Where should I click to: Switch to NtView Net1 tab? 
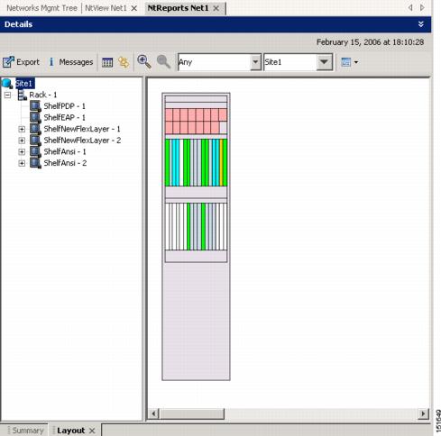pyautogui.click(x=106, y=8)
